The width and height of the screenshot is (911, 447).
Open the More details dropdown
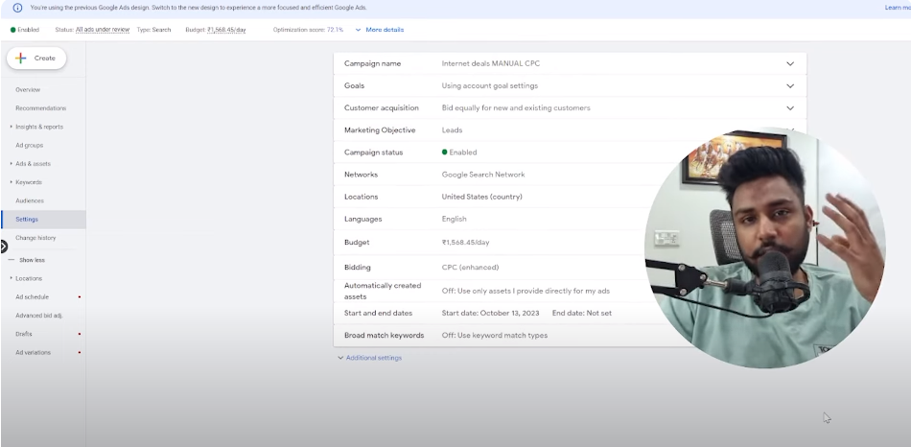[x=380, y=30]
